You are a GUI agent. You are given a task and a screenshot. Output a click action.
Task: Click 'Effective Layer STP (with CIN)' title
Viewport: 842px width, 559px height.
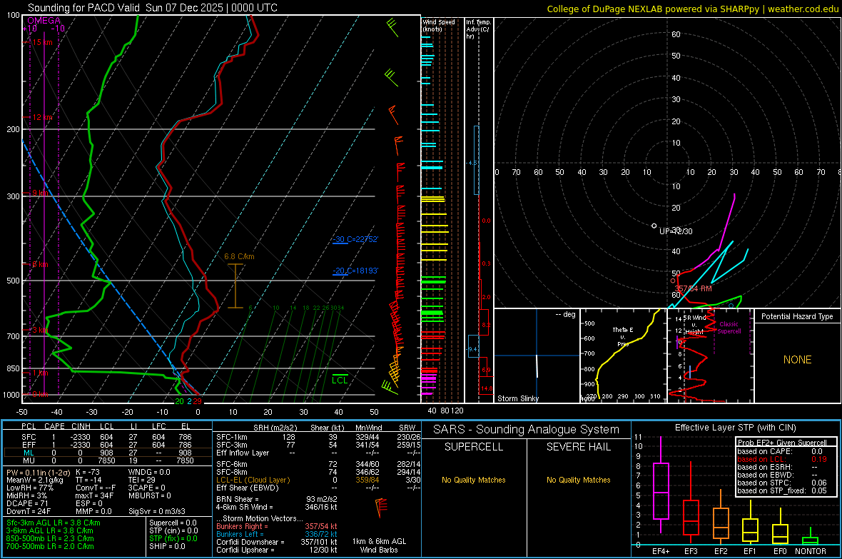[735, 428]
